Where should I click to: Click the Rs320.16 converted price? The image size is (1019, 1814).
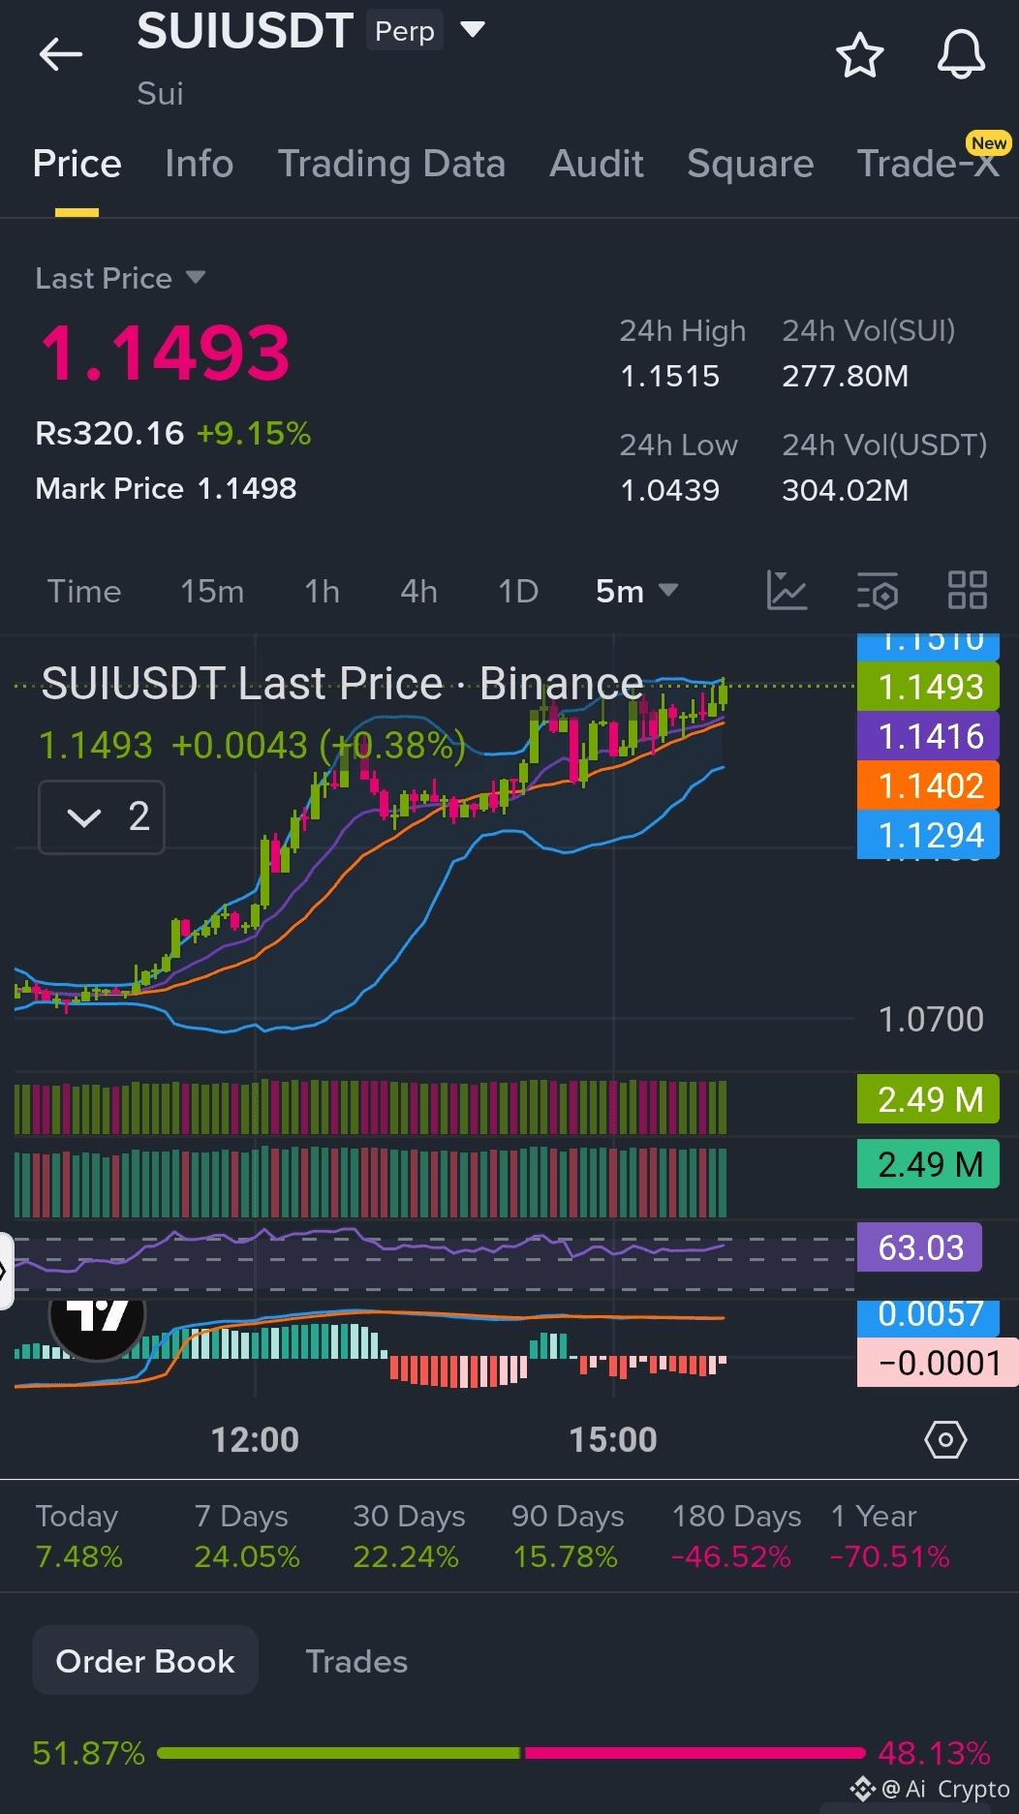click(x=109, y=433)
